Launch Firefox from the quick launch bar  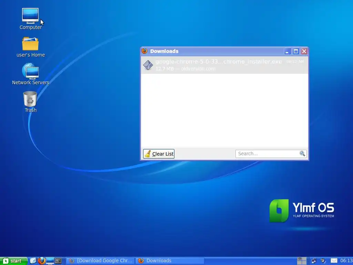[41, 261]
